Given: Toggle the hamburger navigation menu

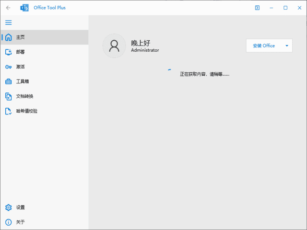Looking at the screenshot, I should [8, 23].
